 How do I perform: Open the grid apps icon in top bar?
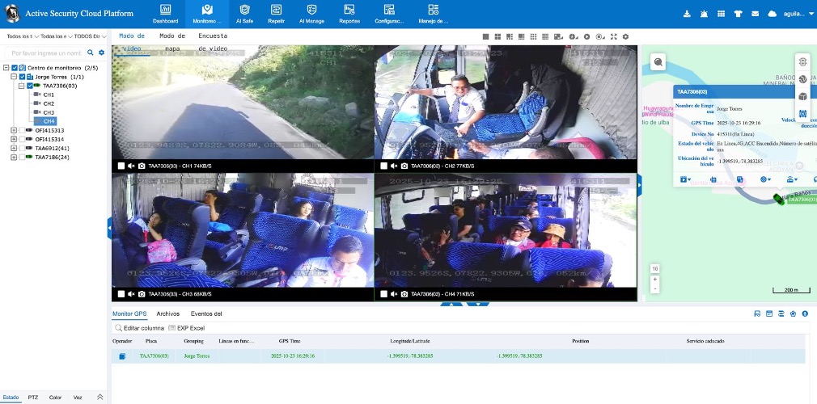pos(721,14)
